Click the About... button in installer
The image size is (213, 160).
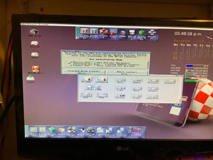(84, 73)
